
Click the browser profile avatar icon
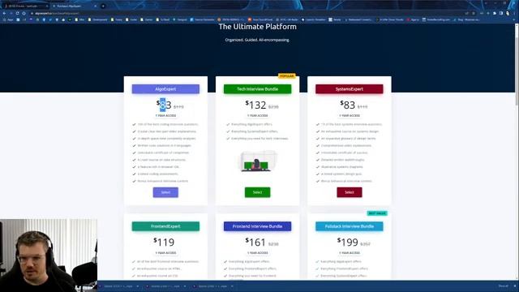click(508, 13)
